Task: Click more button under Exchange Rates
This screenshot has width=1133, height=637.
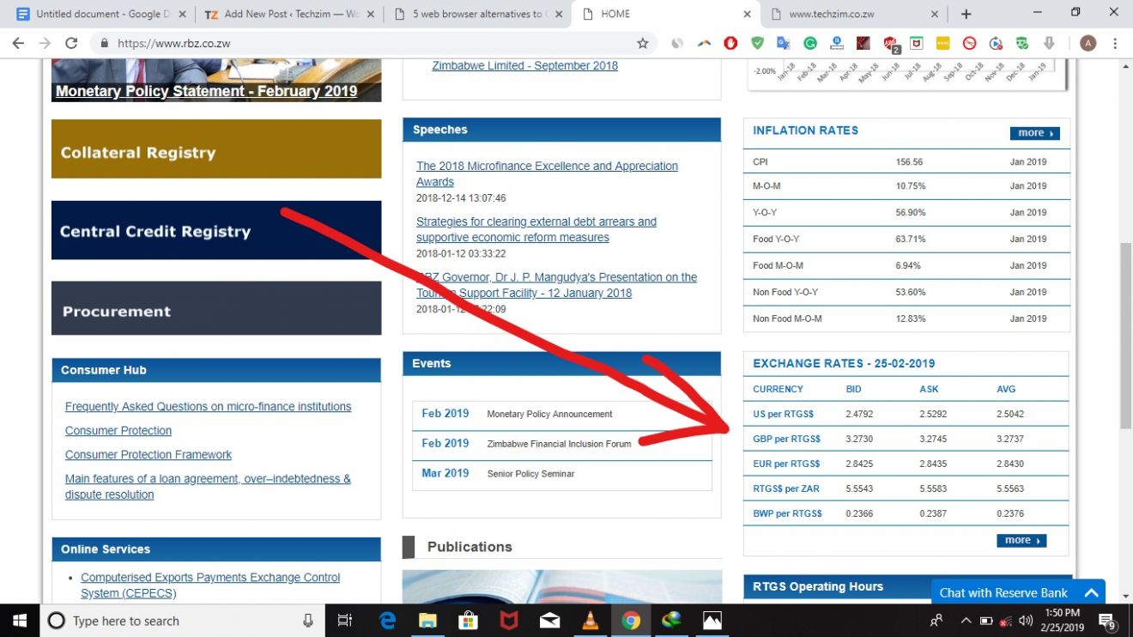Action: click(x=1021, y=540)
